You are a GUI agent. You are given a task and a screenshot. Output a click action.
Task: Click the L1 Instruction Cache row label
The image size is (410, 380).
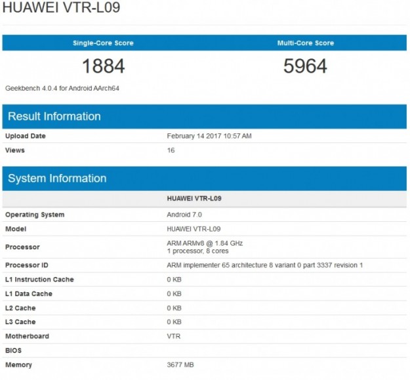(x=39, y=280)
